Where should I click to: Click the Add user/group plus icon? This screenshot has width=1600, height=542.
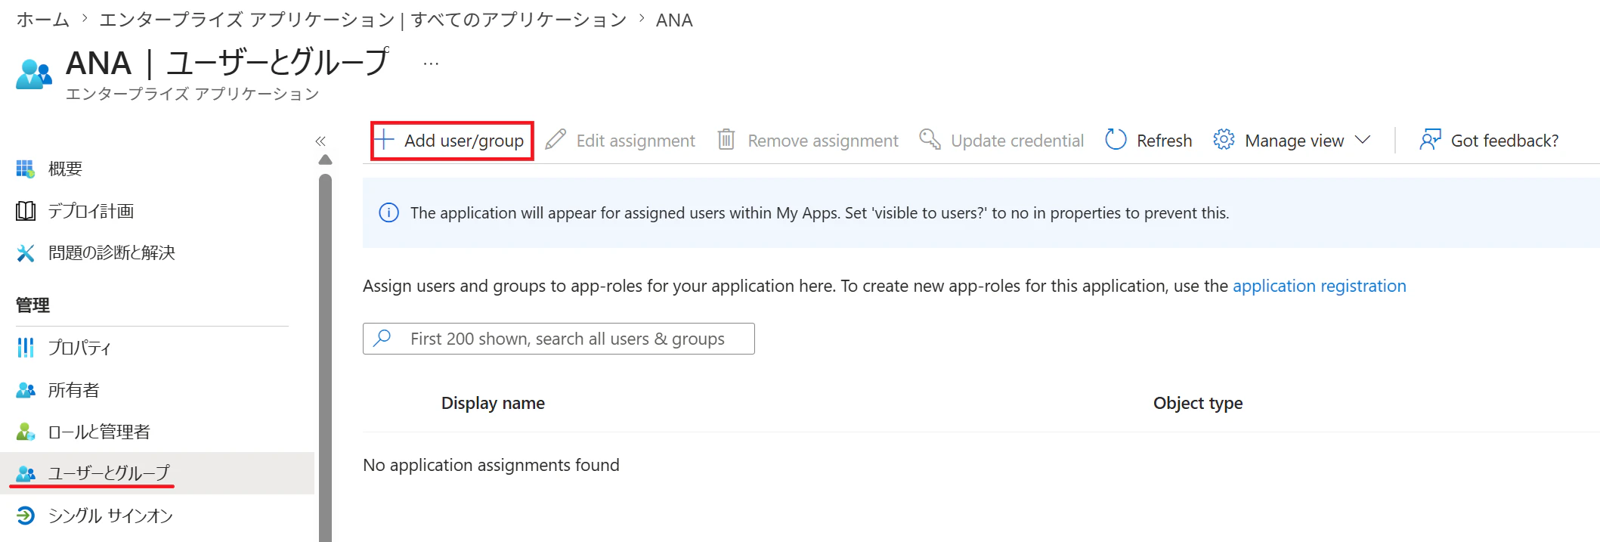[x=385, y=140]
